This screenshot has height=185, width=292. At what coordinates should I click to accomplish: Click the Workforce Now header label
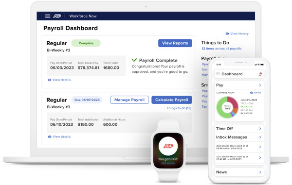point(83,16)
